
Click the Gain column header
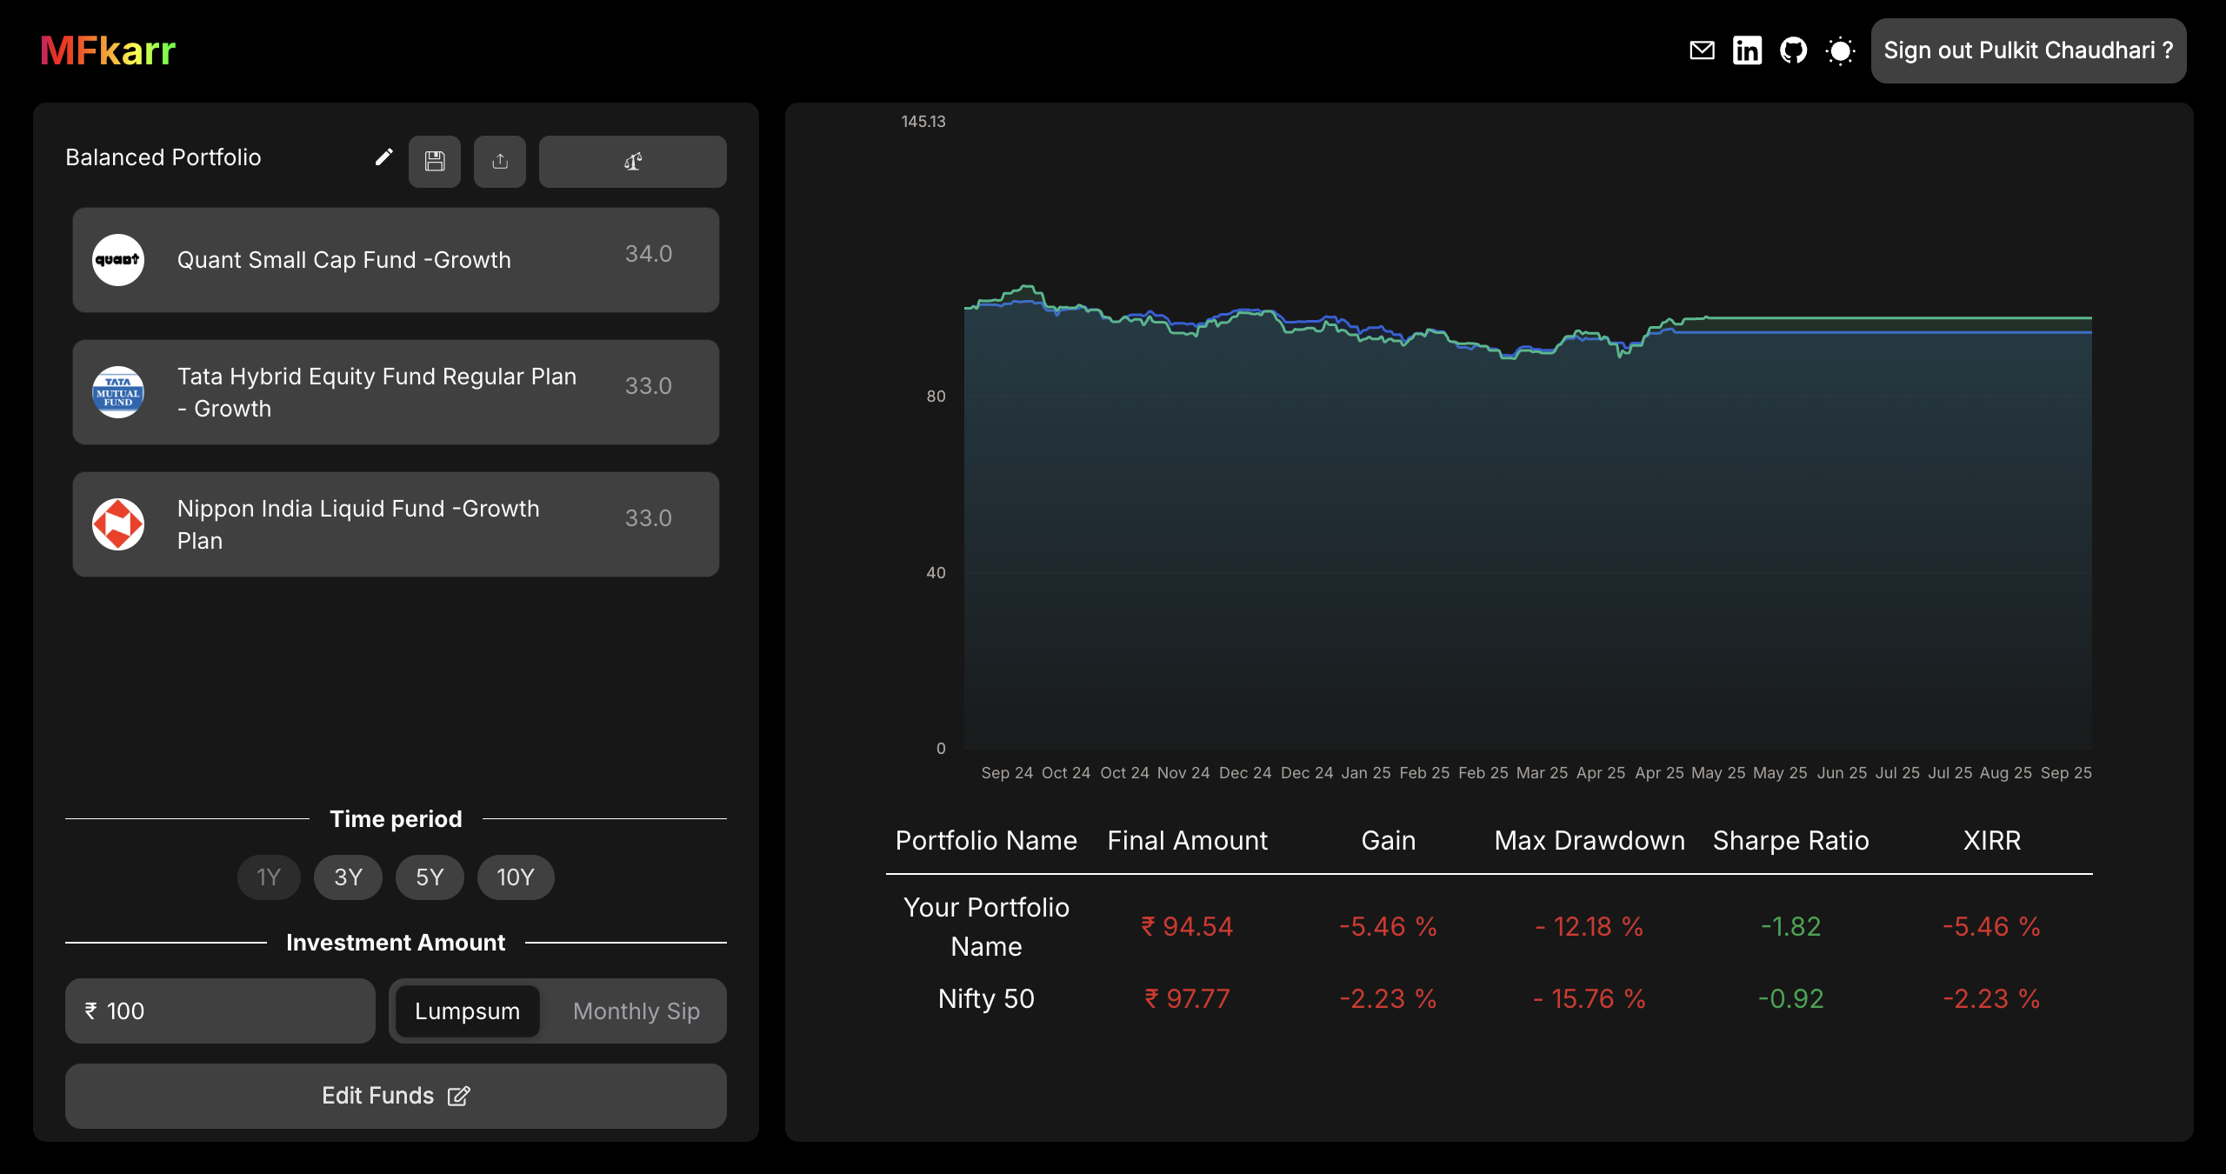[x=1388, y=840]
